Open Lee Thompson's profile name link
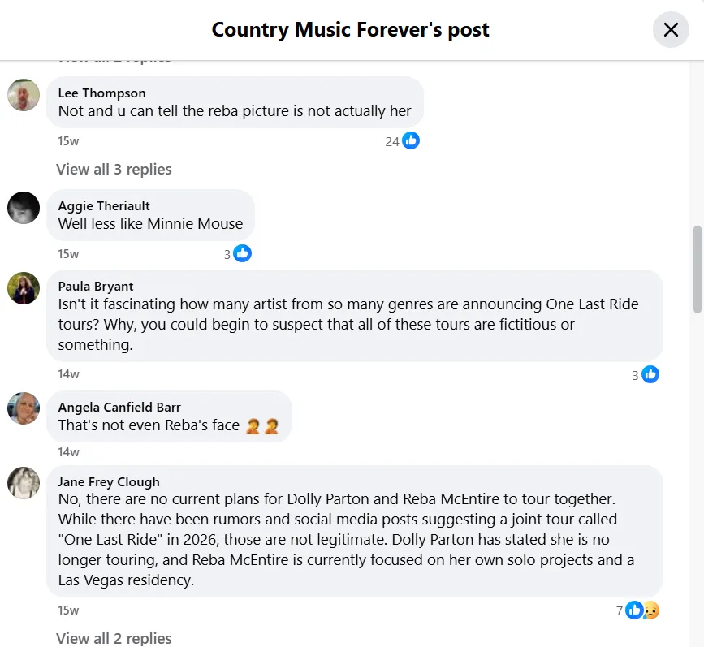704x647 pixels. point(101,93)
